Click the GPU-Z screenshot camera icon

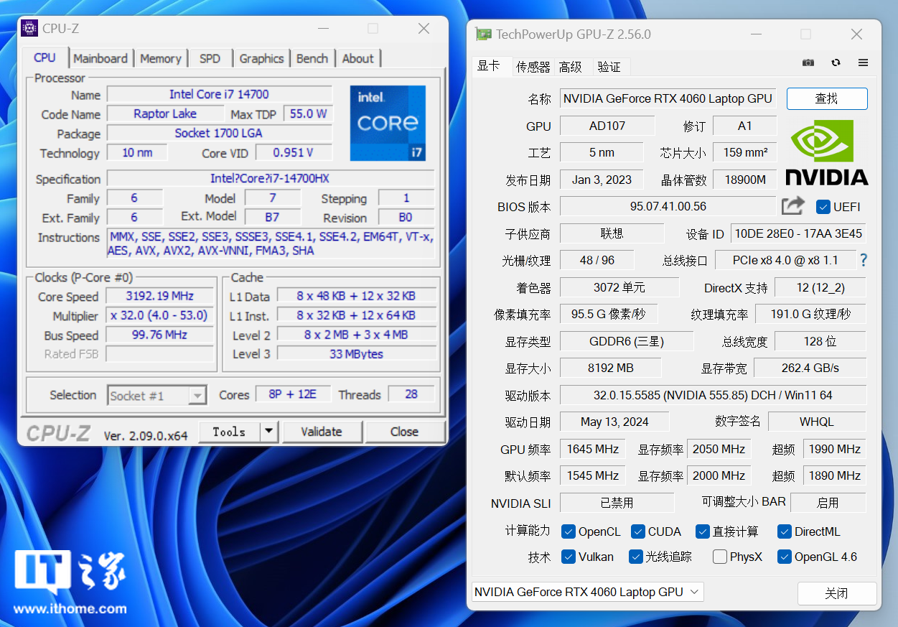click(808, 63)
